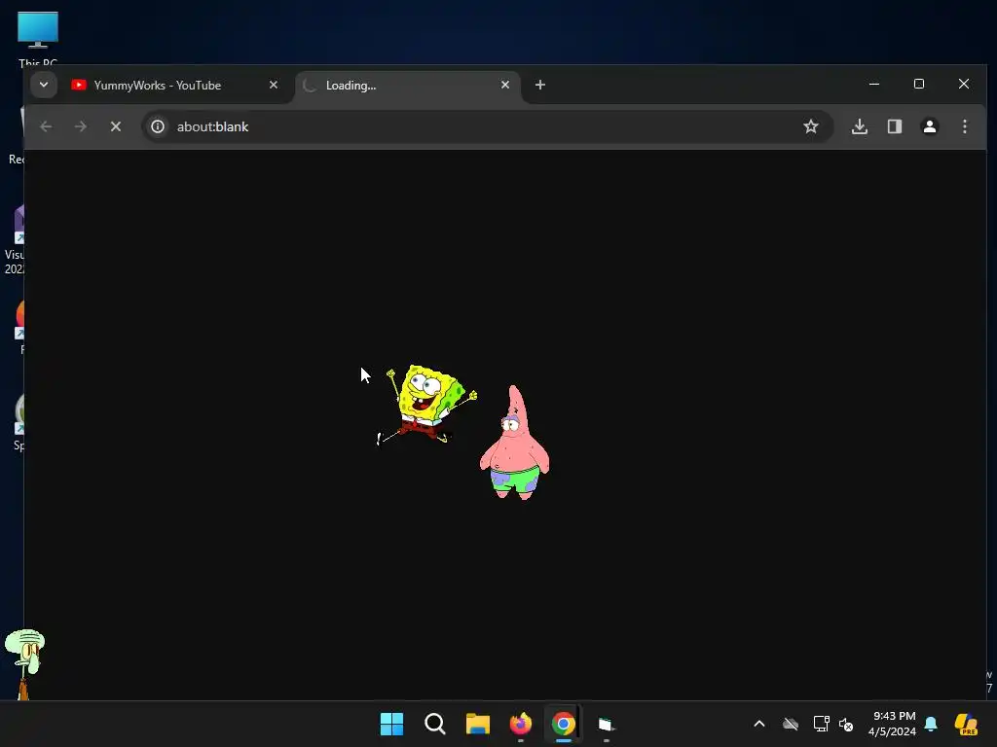
Task: Open Chrome three-dot menu
Action: click(965, 126)
